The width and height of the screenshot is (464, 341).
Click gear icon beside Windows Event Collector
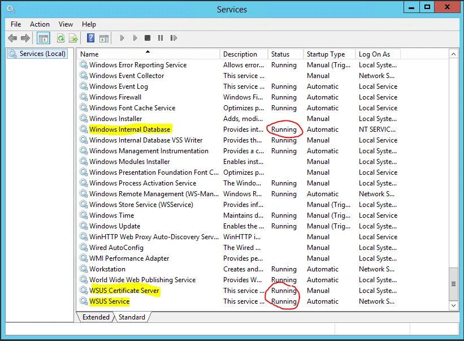point(84,75)
